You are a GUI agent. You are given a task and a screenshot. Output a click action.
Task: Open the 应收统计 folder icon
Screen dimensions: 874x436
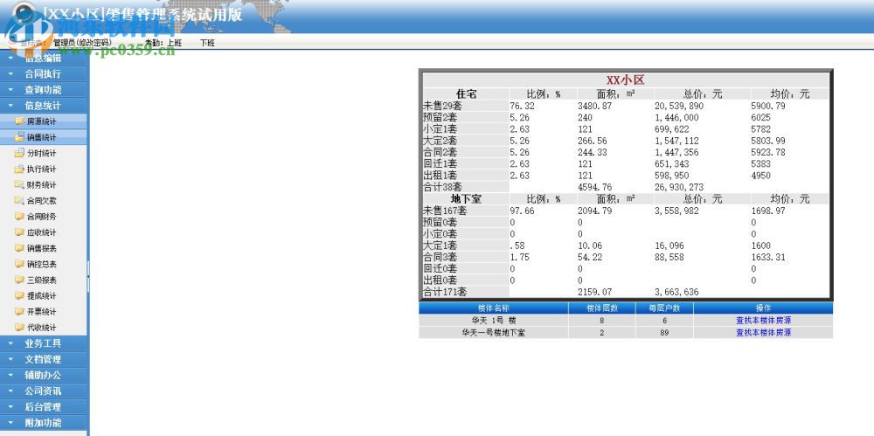(x=19, y=232)
